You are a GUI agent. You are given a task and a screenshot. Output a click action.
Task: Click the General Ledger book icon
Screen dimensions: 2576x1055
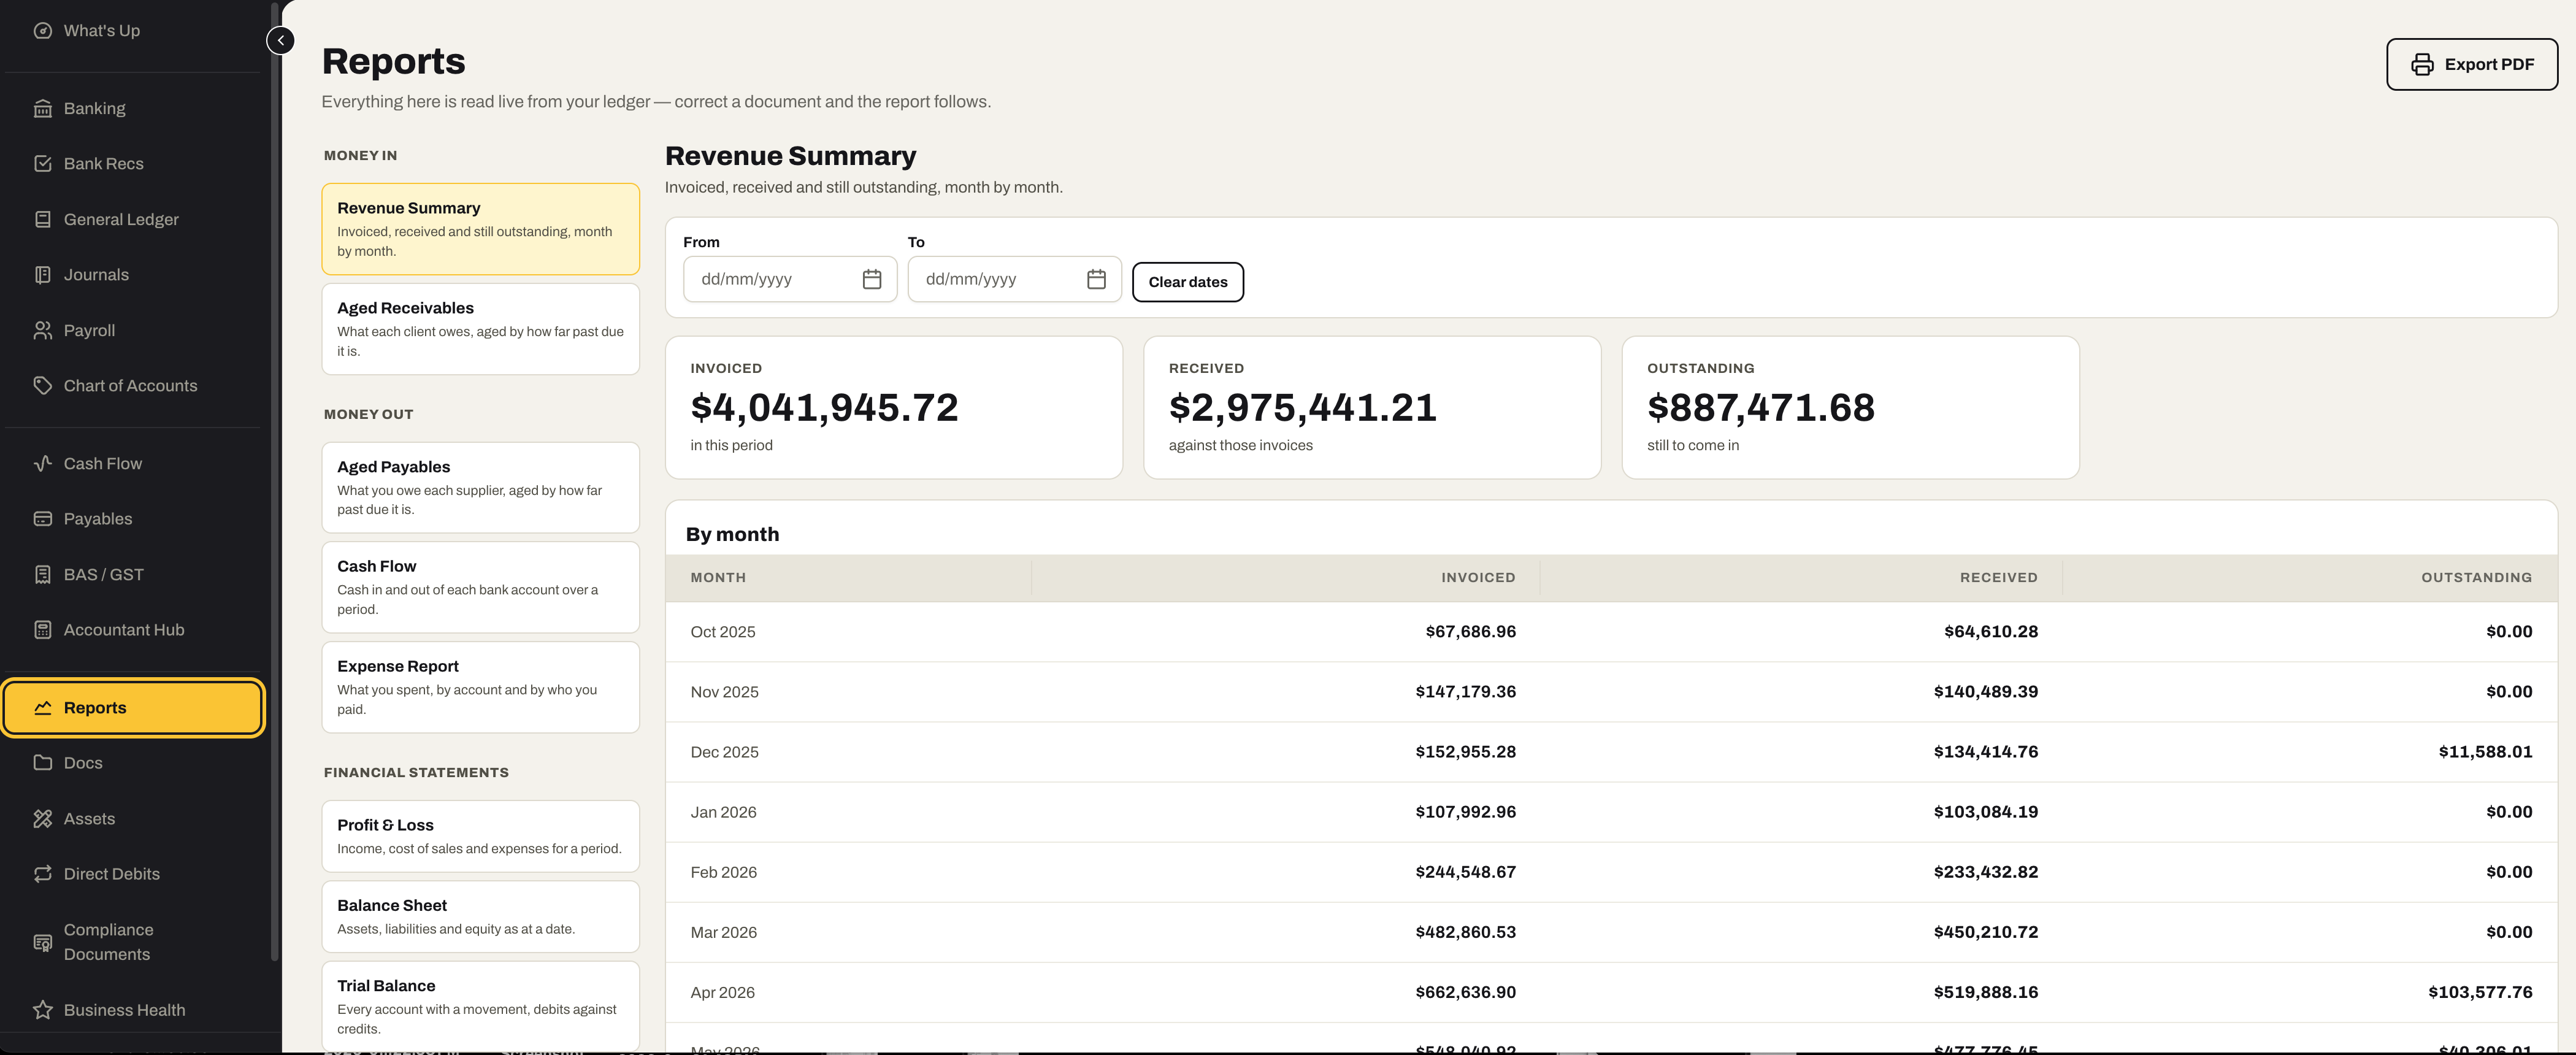pos(42,219)
